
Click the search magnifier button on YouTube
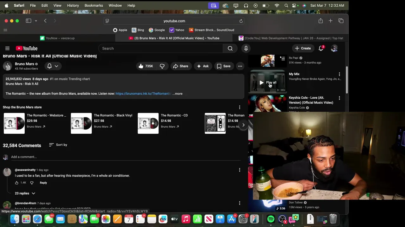230,48
